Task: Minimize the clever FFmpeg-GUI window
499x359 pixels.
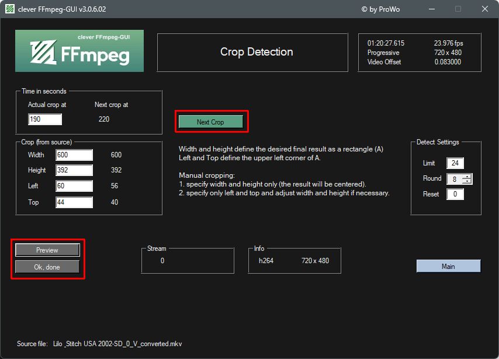Action: pos(432,9)
